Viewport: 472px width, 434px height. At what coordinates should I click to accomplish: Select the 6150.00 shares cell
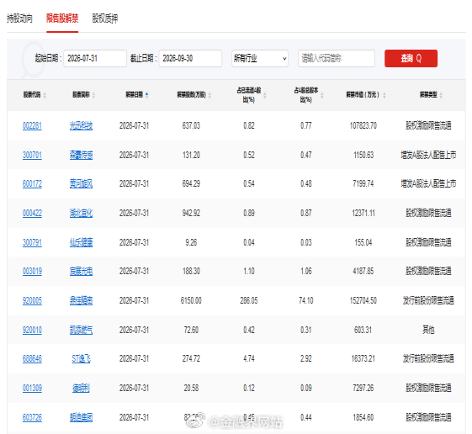pyautogui.click(x=191, y=300)
